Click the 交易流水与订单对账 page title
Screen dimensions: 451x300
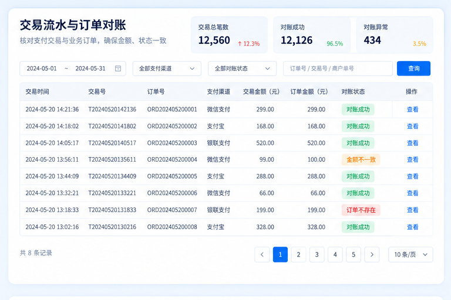[x=73, y=25]
